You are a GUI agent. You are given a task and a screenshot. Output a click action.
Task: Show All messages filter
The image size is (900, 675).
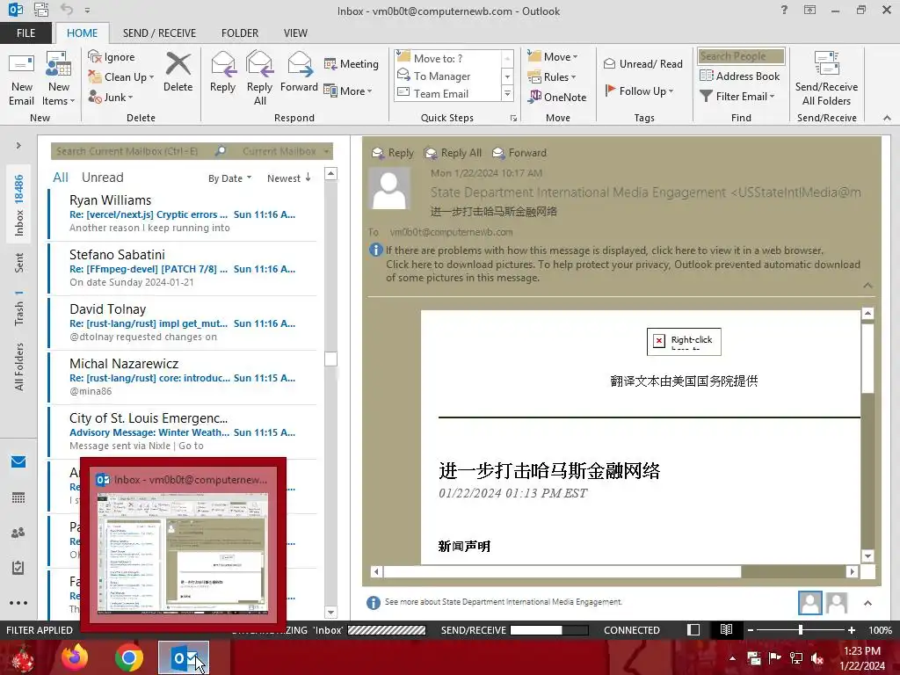(x=61, y=178)
